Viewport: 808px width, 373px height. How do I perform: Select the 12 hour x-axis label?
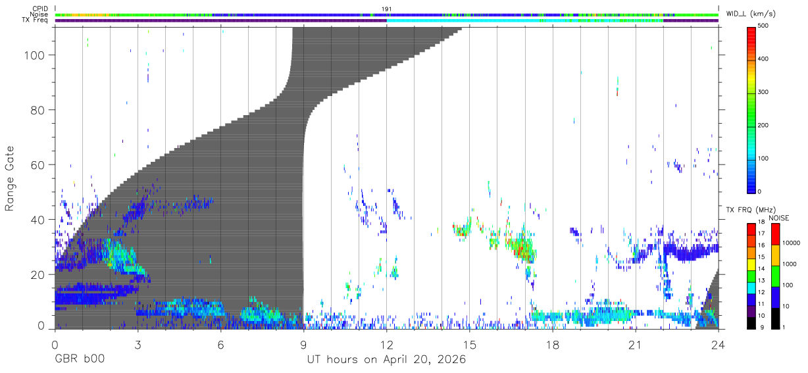(x=386, y=345)
